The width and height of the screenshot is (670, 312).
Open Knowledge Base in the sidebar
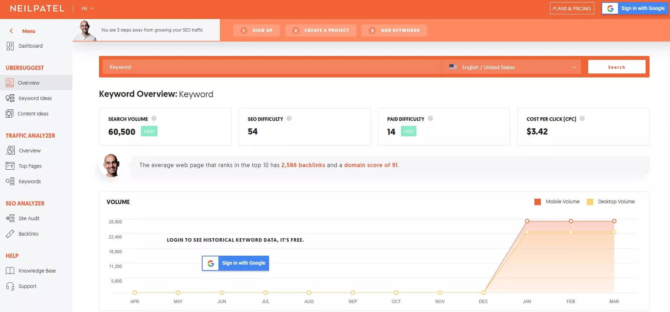coord(37,271)
